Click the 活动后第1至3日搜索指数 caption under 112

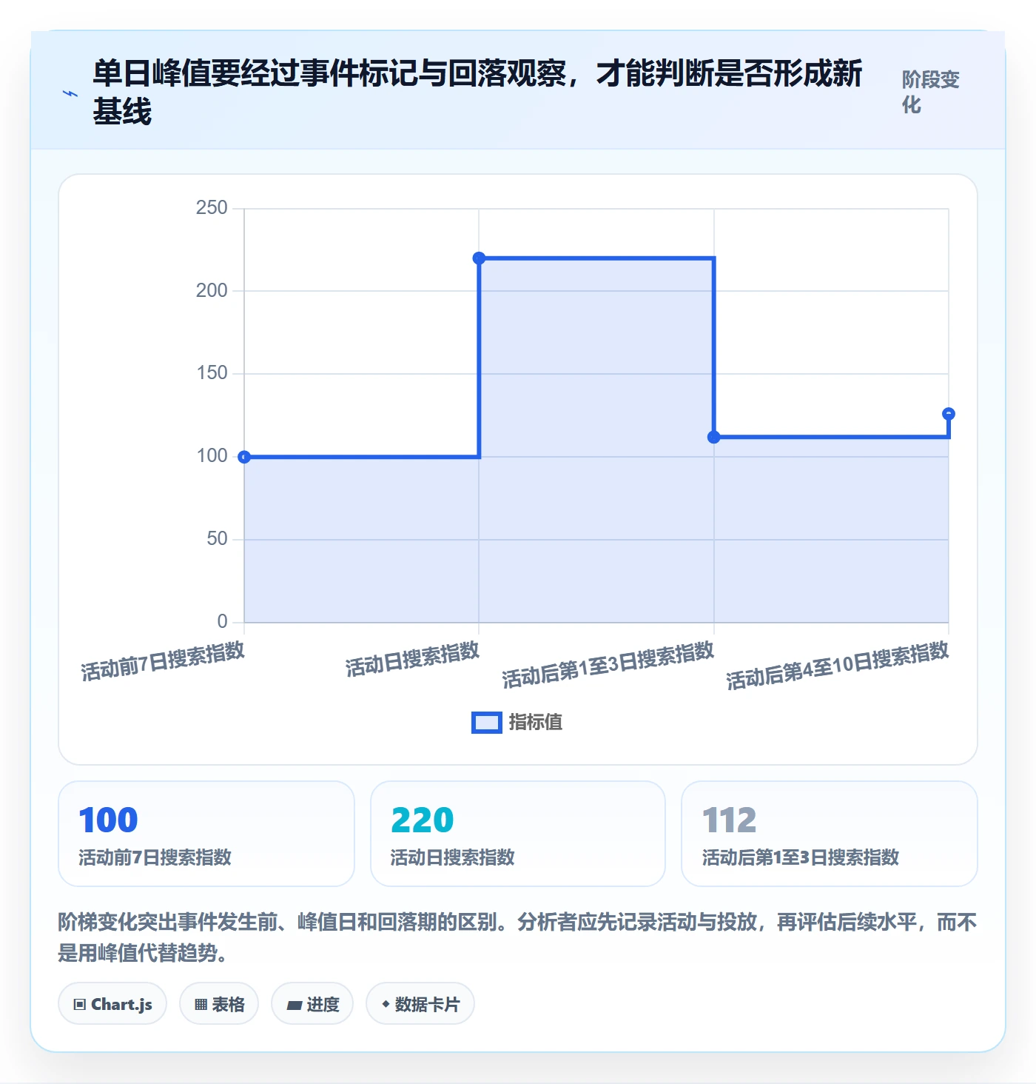click(800, 857)
